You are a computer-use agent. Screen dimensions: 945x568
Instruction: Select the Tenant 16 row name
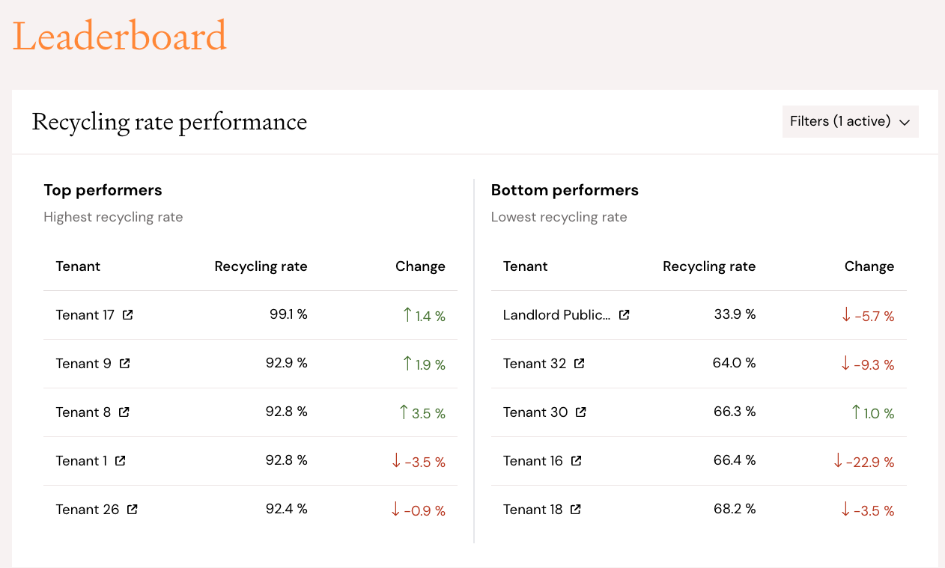533,461
